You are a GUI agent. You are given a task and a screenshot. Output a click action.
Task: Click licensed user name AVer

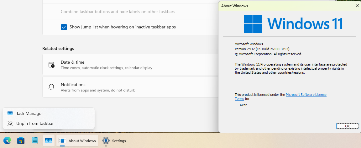coord(243,105)
